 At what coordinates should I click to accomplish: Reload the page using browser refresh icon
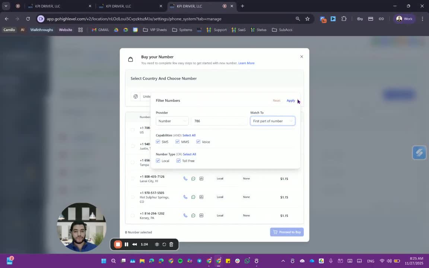[28, 19]
